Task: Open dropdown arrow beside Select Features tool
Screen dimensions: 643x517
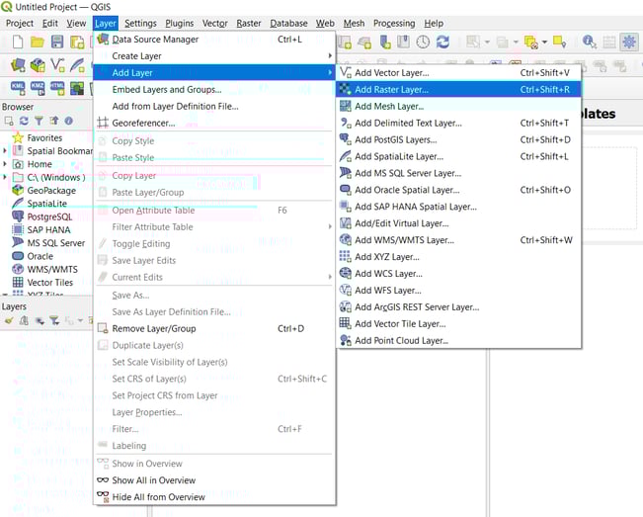Action: [x=487, y=42]
